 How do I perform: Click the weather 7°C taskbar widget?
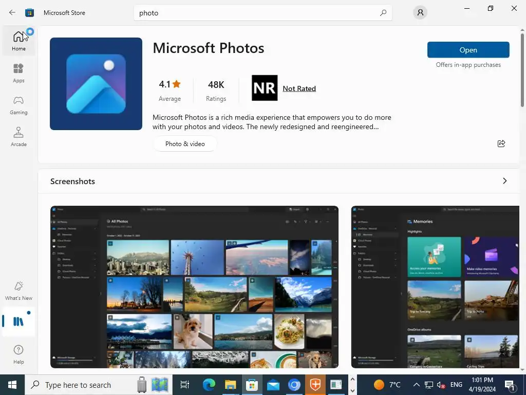pos(387,385)
